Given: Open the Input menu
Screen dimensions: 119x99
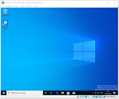Looking at the screenshot, I should pyautogui.click(x=22, y=6).
